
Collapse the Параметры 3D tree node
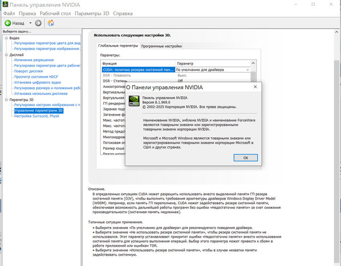point(6,100)
